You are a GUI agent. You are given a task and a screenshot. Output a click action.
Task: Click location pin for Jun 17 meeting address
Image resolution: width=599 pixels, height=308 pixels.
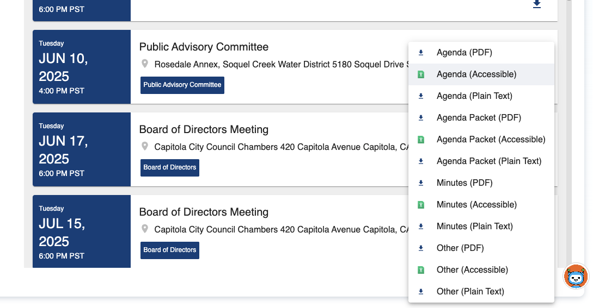pyautogui.click(x=145, y=146)
